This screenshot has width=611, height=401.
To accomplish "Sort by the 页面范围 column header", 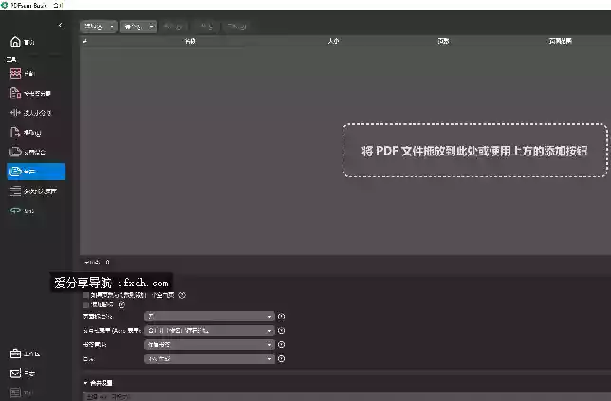I will tap(560, 41).
